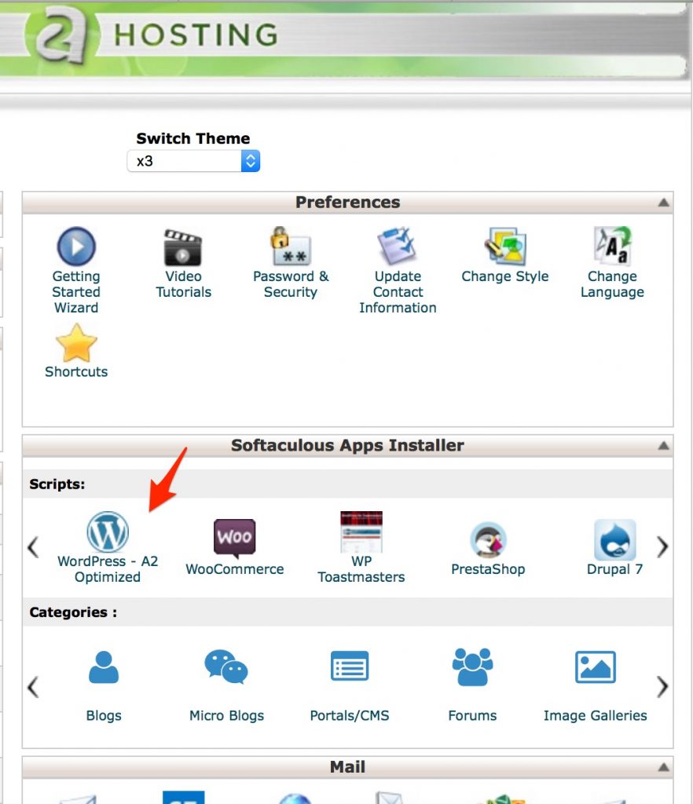The width and height of the screenshot is (693, 804).
Task: Select the Blogs category icon
Action: 104,667
